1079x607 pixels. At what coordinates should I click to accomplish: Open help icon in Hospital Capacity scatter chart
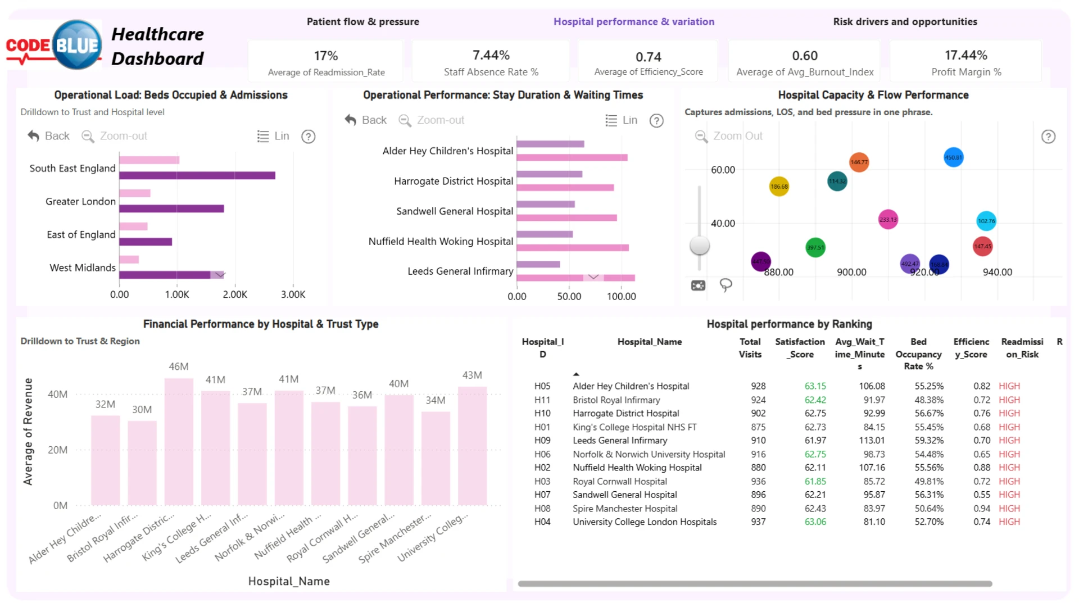click(1048, 137)
